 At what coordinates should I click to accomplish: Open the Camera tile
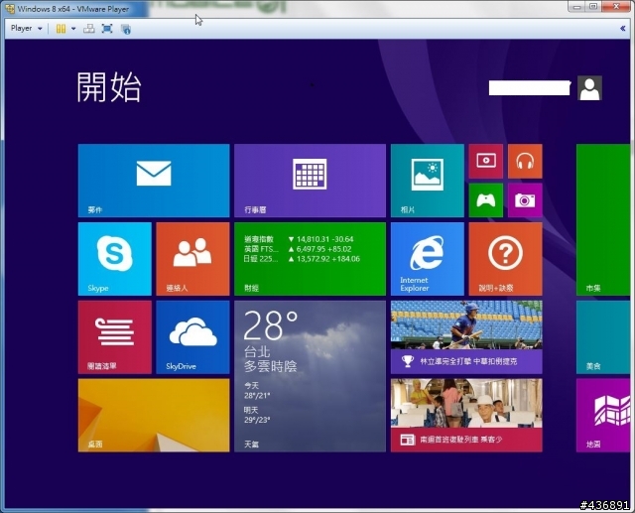[x=525, y=200]
